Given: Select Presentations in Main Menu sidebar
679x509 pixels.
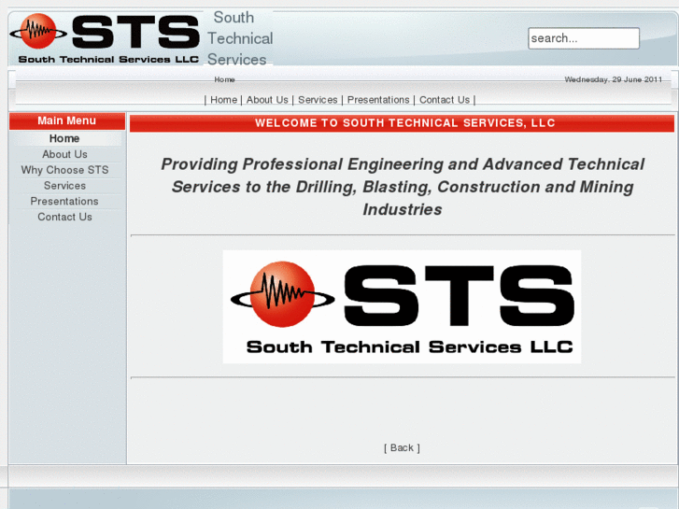Looking at the screenshot, I should coord(64,201).
